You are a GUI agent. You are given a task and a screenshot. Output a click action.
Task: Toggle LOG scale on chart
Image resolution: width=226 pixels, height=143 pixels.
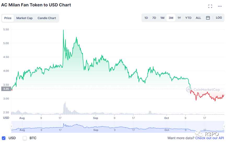219,18
